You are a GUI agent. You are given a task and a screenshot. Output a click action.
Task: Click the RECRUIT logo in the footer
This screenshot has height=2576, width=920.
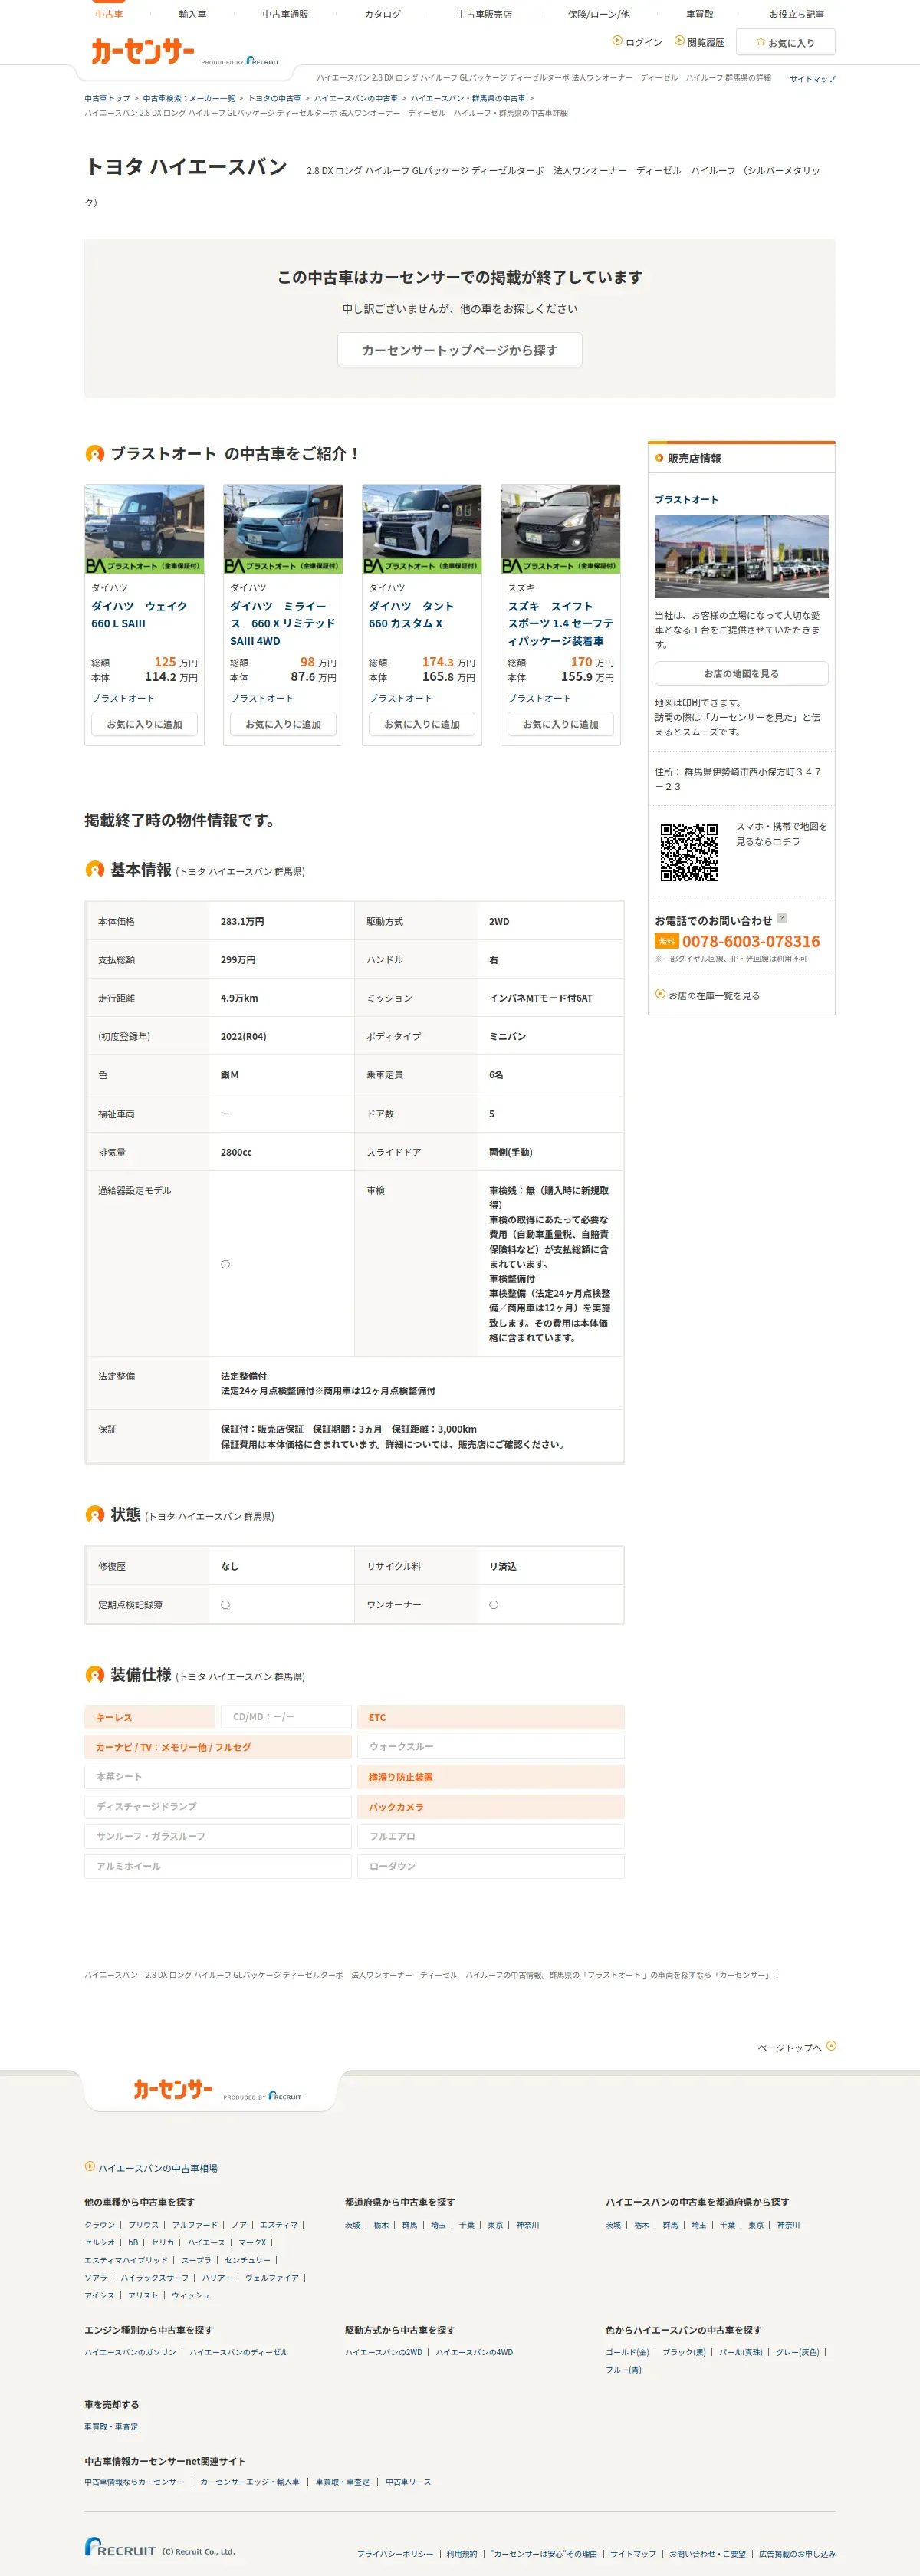120,2547
